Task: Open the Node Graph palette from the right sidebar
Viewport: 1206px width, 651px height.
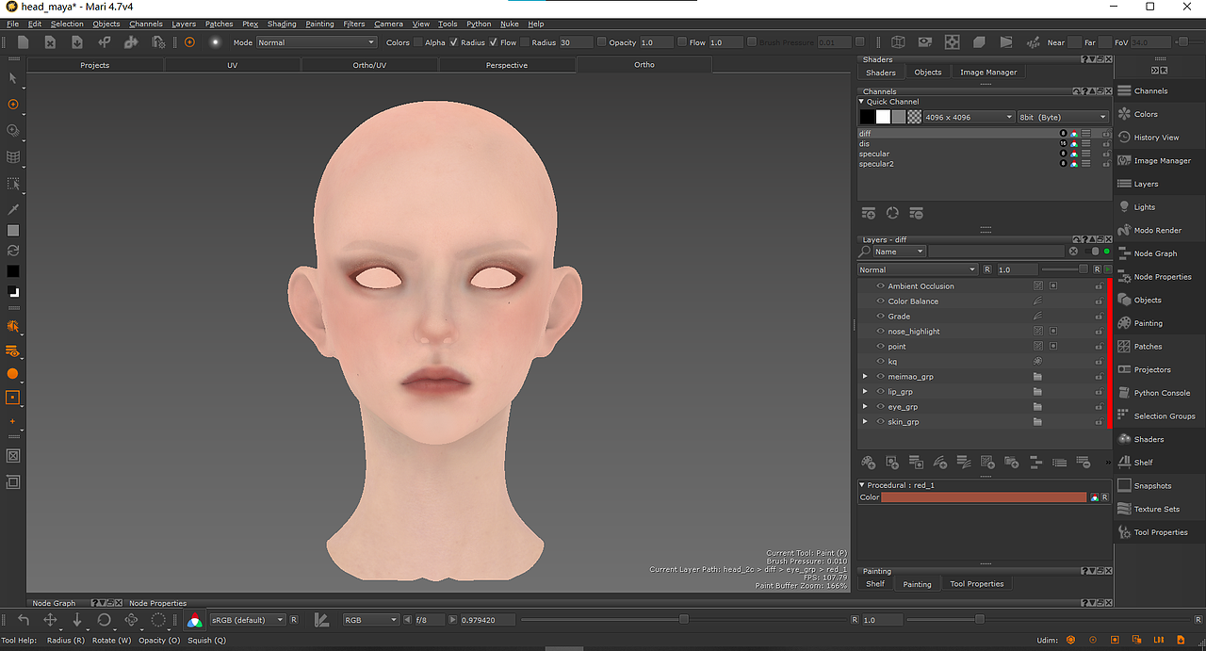Action: (1155, 253)
